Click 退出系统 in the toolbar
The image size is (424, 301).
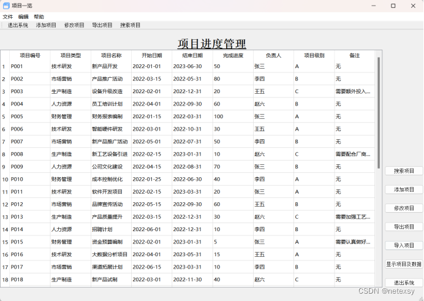18,25
